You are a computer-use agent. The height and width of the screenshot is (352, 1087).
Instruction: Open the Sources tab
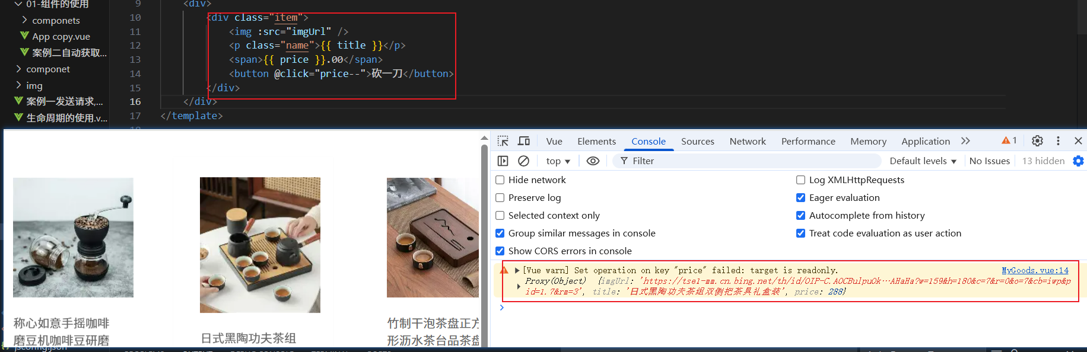[x=697, y=141]
